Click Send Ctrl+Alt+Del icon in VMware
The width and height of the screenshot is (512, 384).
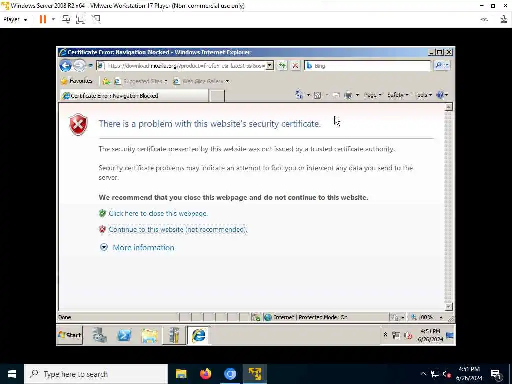[x=66, y=19]
